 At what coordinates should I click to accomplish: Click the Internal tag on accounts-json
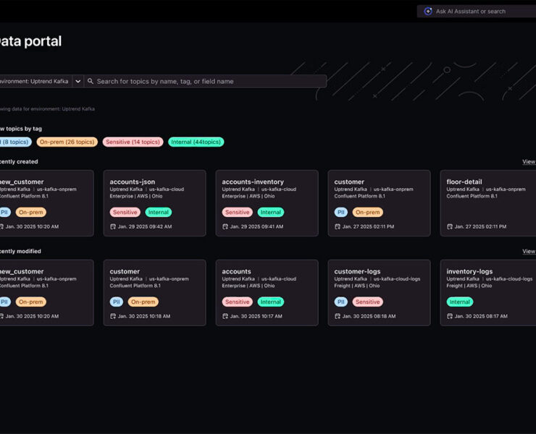tap(159, 212)
